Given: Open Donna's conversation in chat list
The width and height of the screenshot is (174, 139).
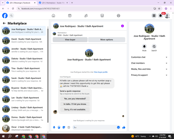Looking at the screenshot, I should point(23,119).
